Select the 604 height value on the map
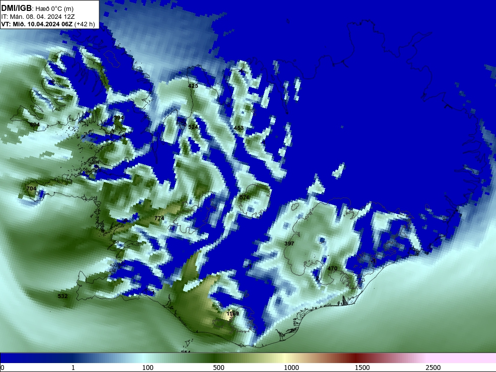Image resolution: width=496 pixels, height=372 pixels. [35, 124]
